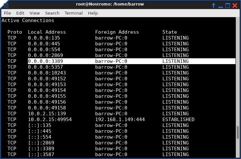The image size is (241, 159).
Task: Click foreign address 192.168.1.149:444
Action: 120,119
